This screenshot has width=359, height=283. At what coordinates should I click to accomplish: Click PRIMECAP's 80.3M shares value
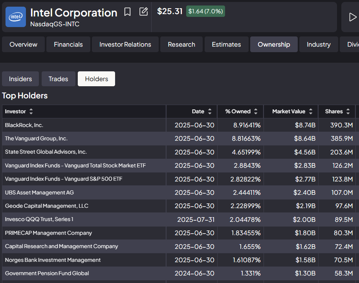tap(343, 233)
